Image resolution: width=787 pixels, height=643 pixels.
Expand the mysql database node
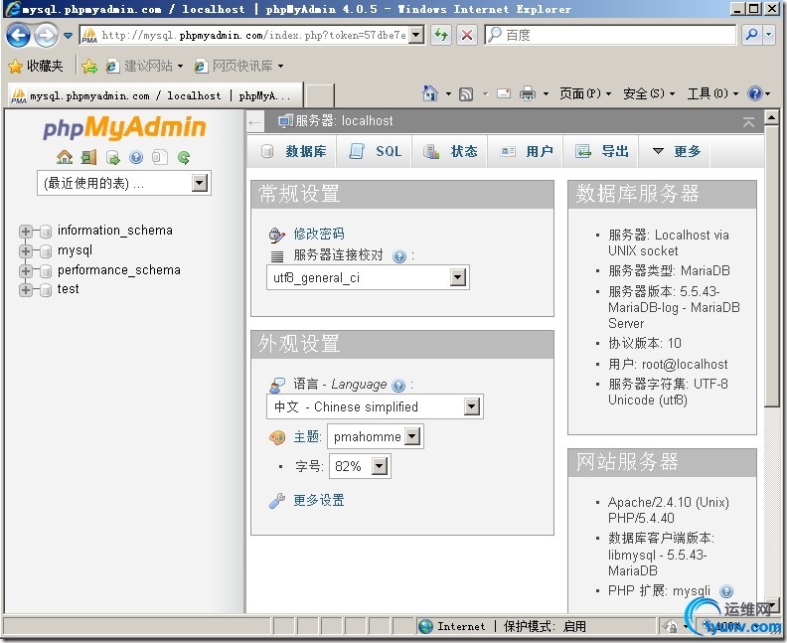[26, 251]
